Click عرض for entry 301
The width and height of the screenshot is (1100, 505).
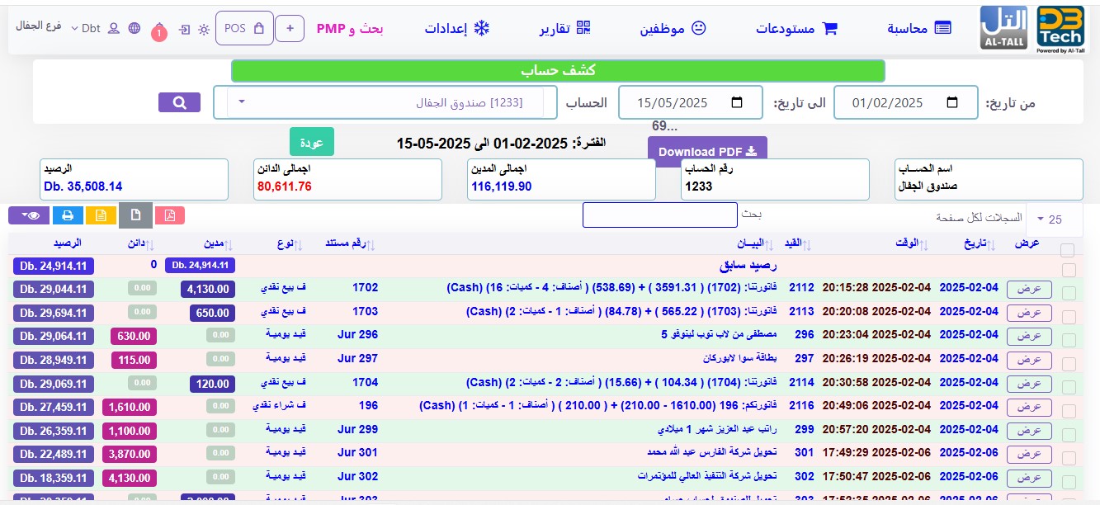(x=1029, y=454)
